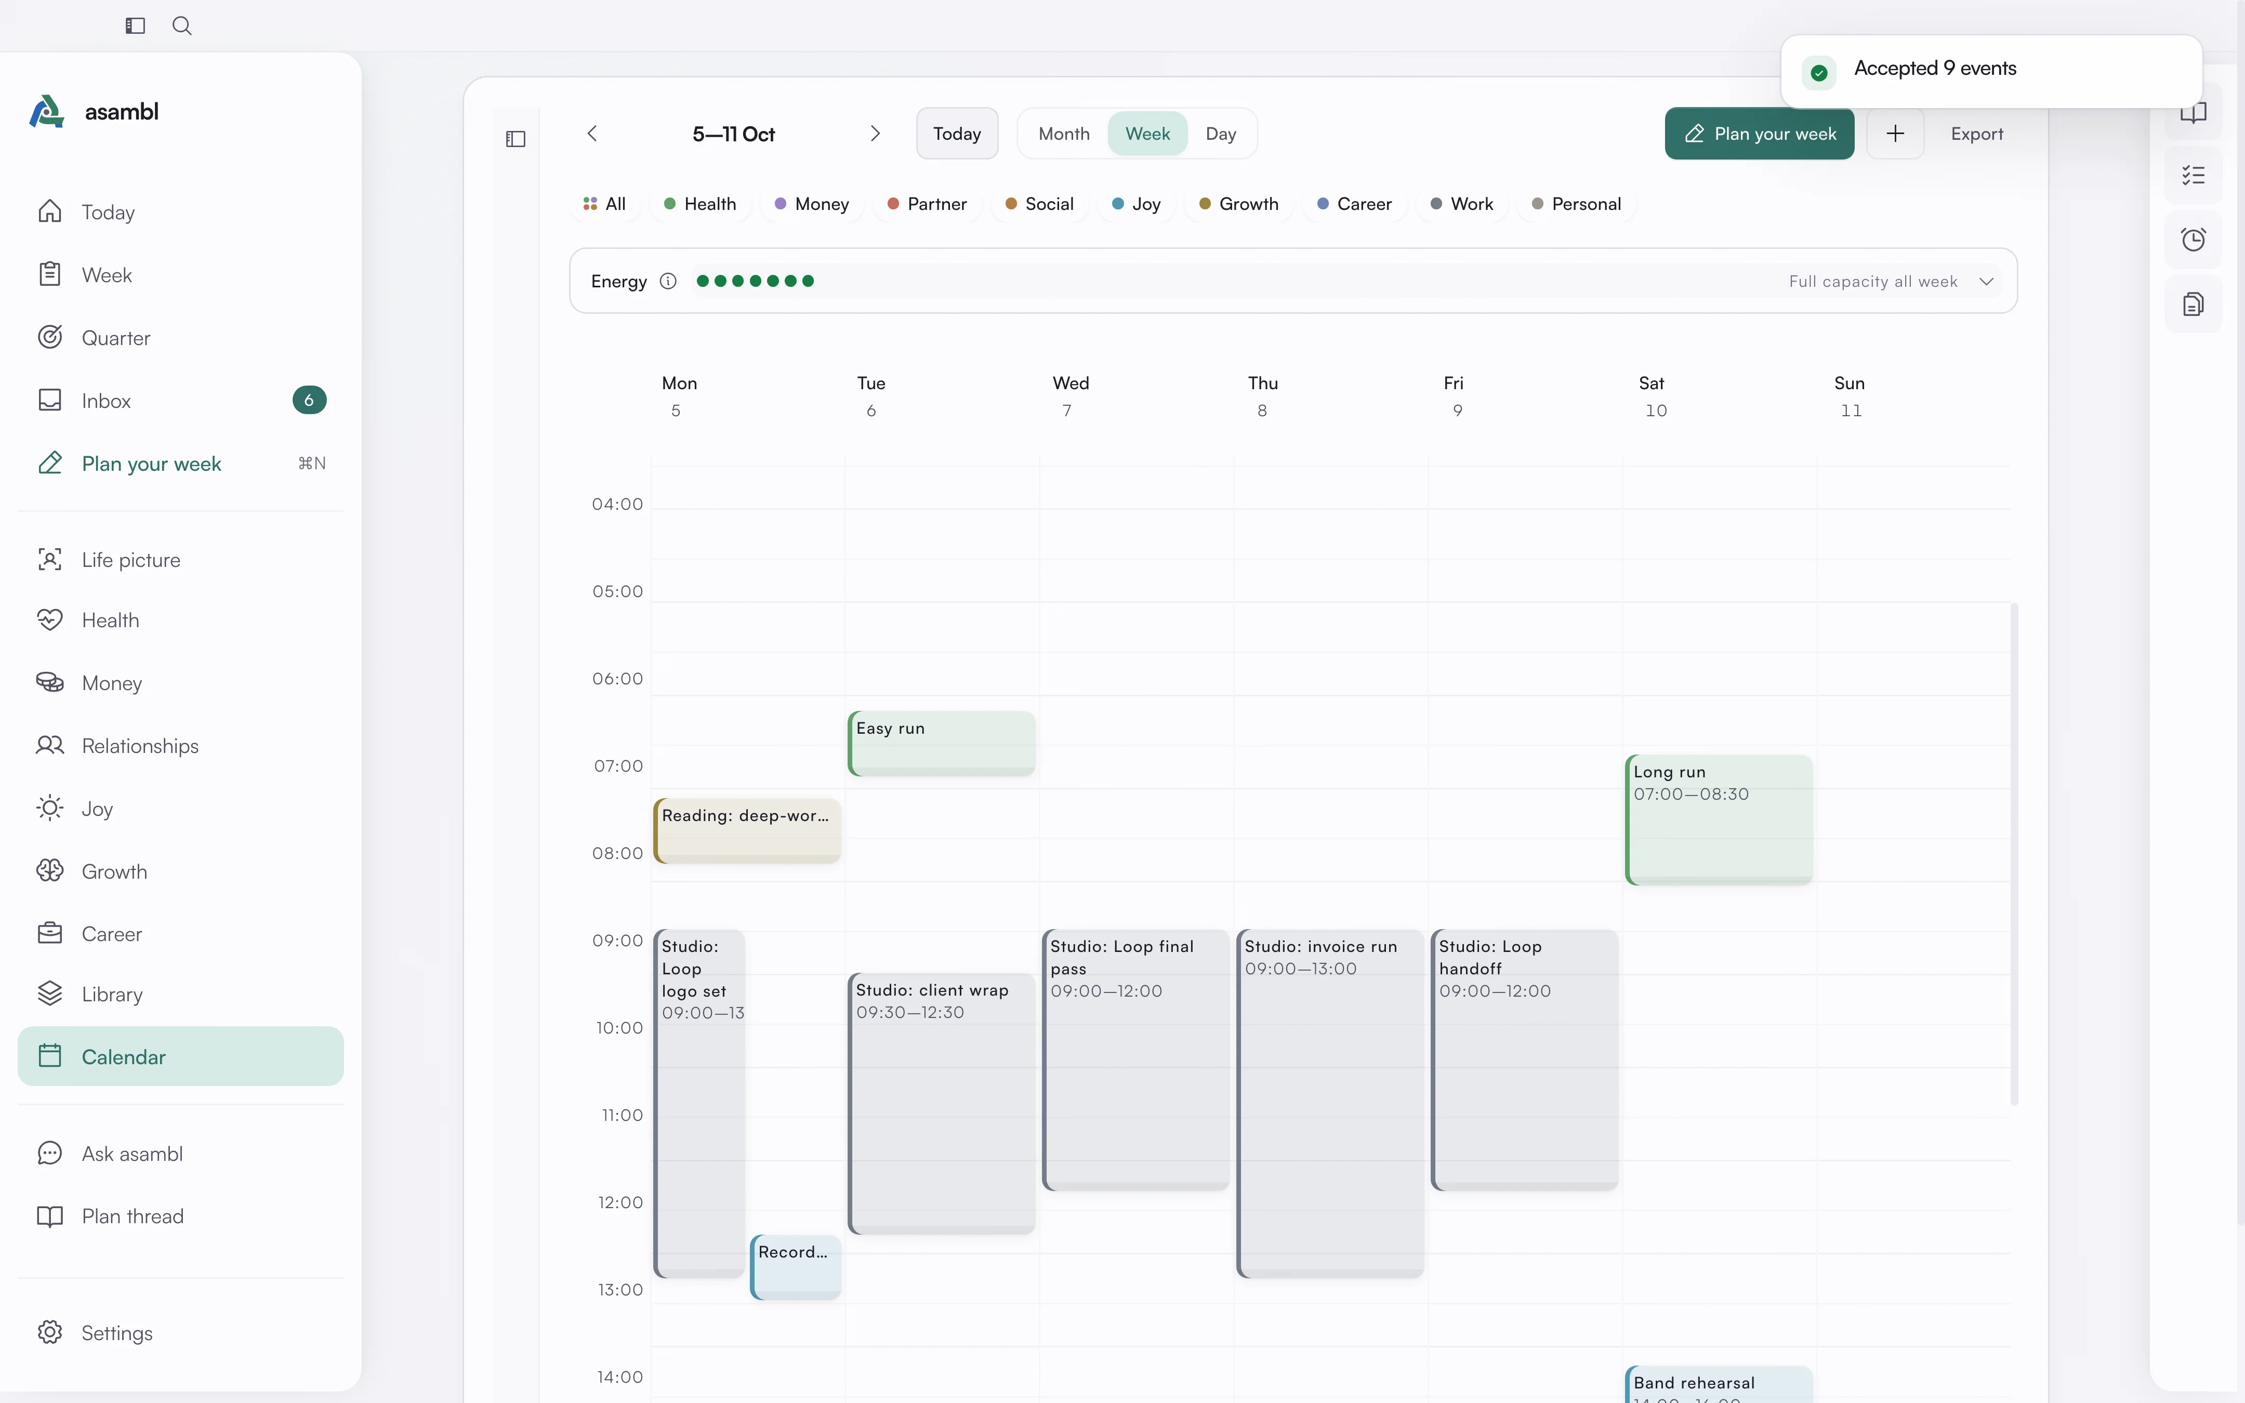
Task: Go to previous week with left chevron
Action: (x=593, y=134)
